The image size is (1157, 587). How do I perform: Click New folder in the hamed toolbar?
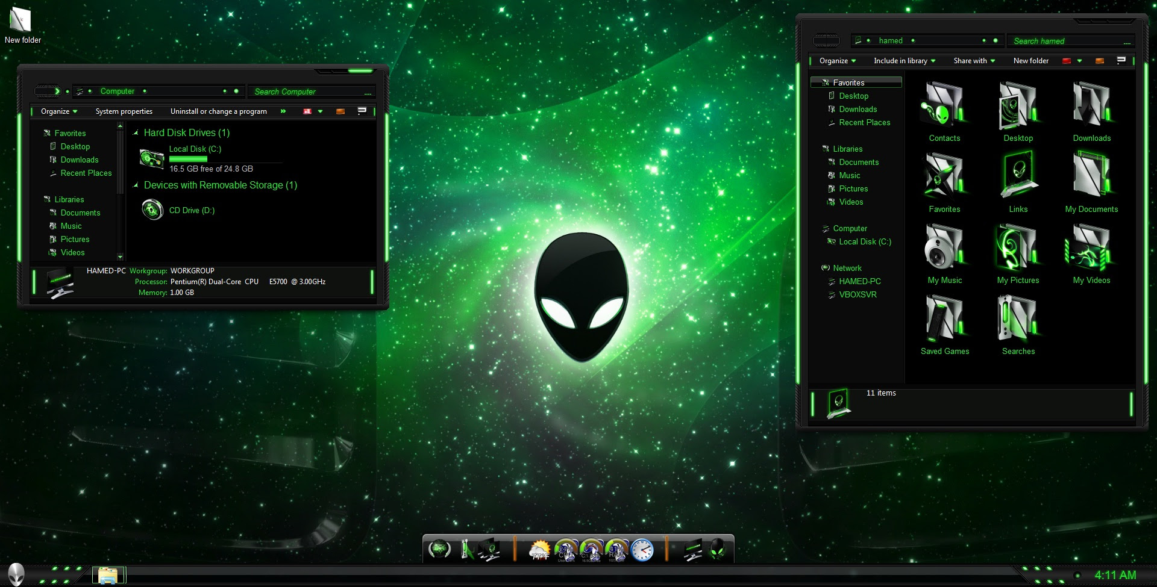1030,61
